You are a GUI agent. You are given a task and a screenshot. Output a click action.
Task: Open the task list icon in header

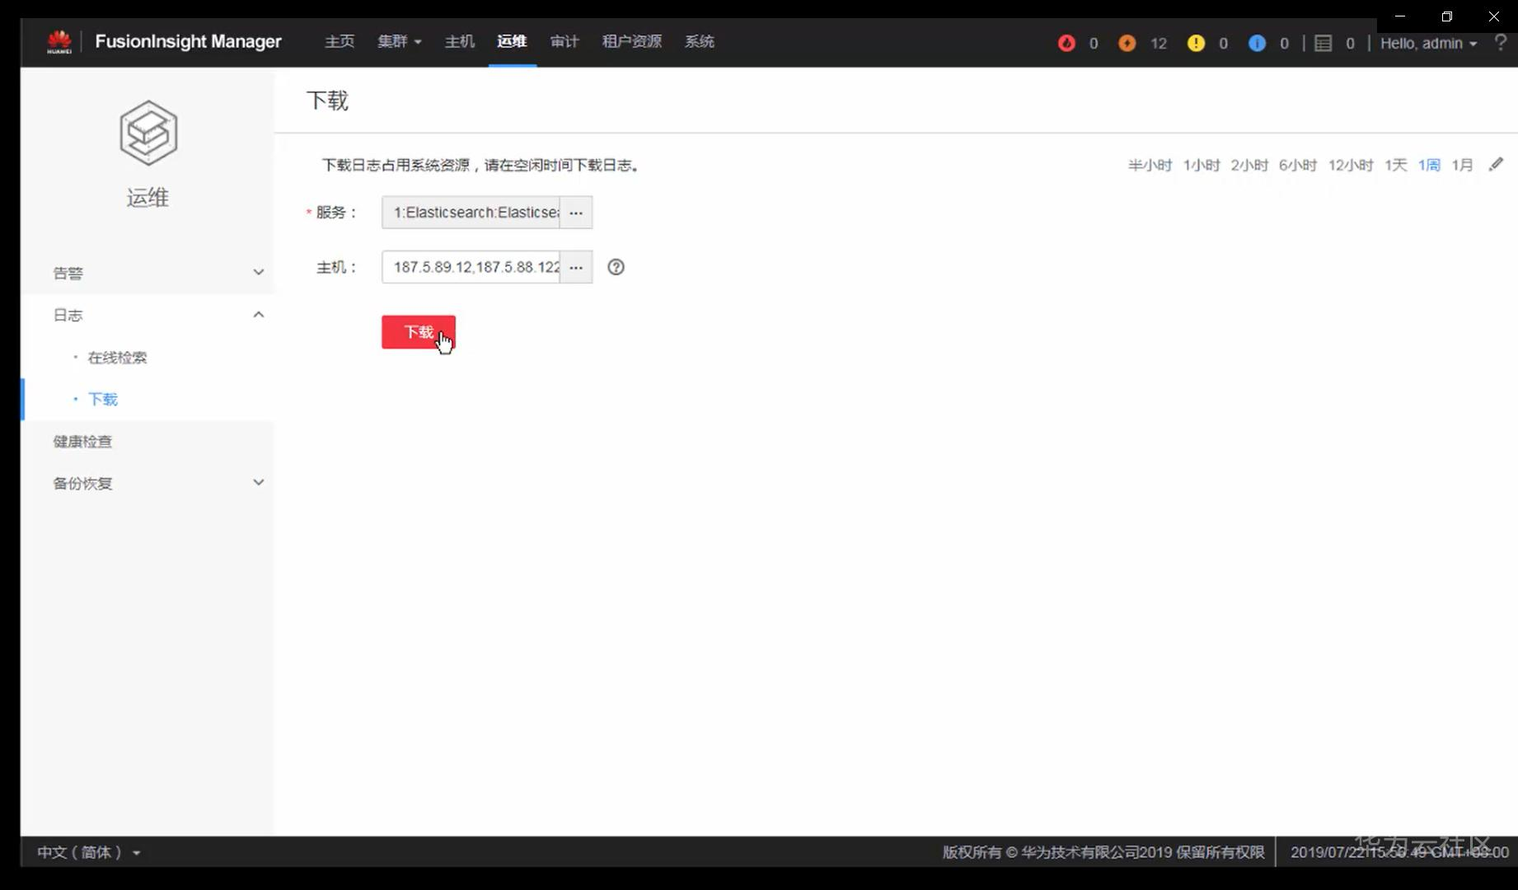1324,43
